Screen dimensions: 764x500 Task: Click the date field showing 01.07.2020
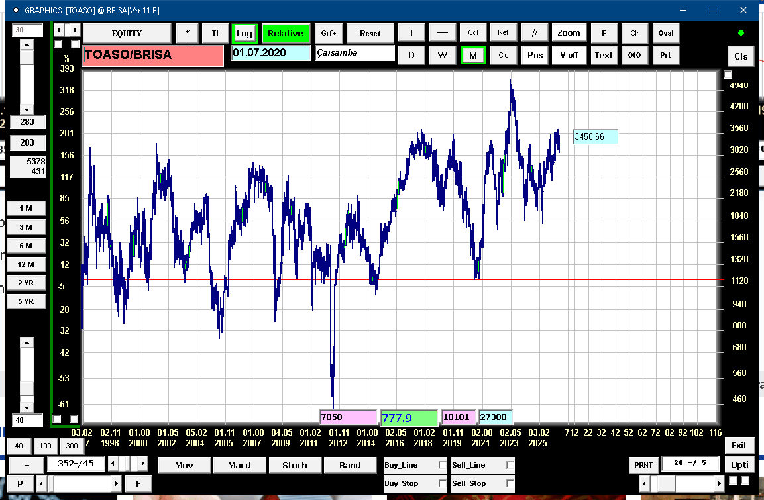tap(270, 53)
